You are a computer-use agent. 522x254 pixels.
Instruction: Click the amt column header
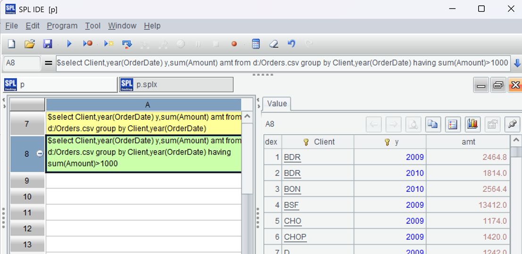pyautogui.click(x=468, y=142)
